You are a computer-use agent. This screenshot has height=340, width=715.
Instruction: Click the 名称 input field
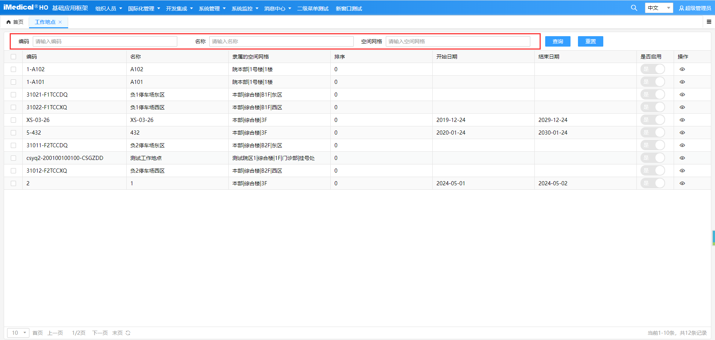point(281,41)
